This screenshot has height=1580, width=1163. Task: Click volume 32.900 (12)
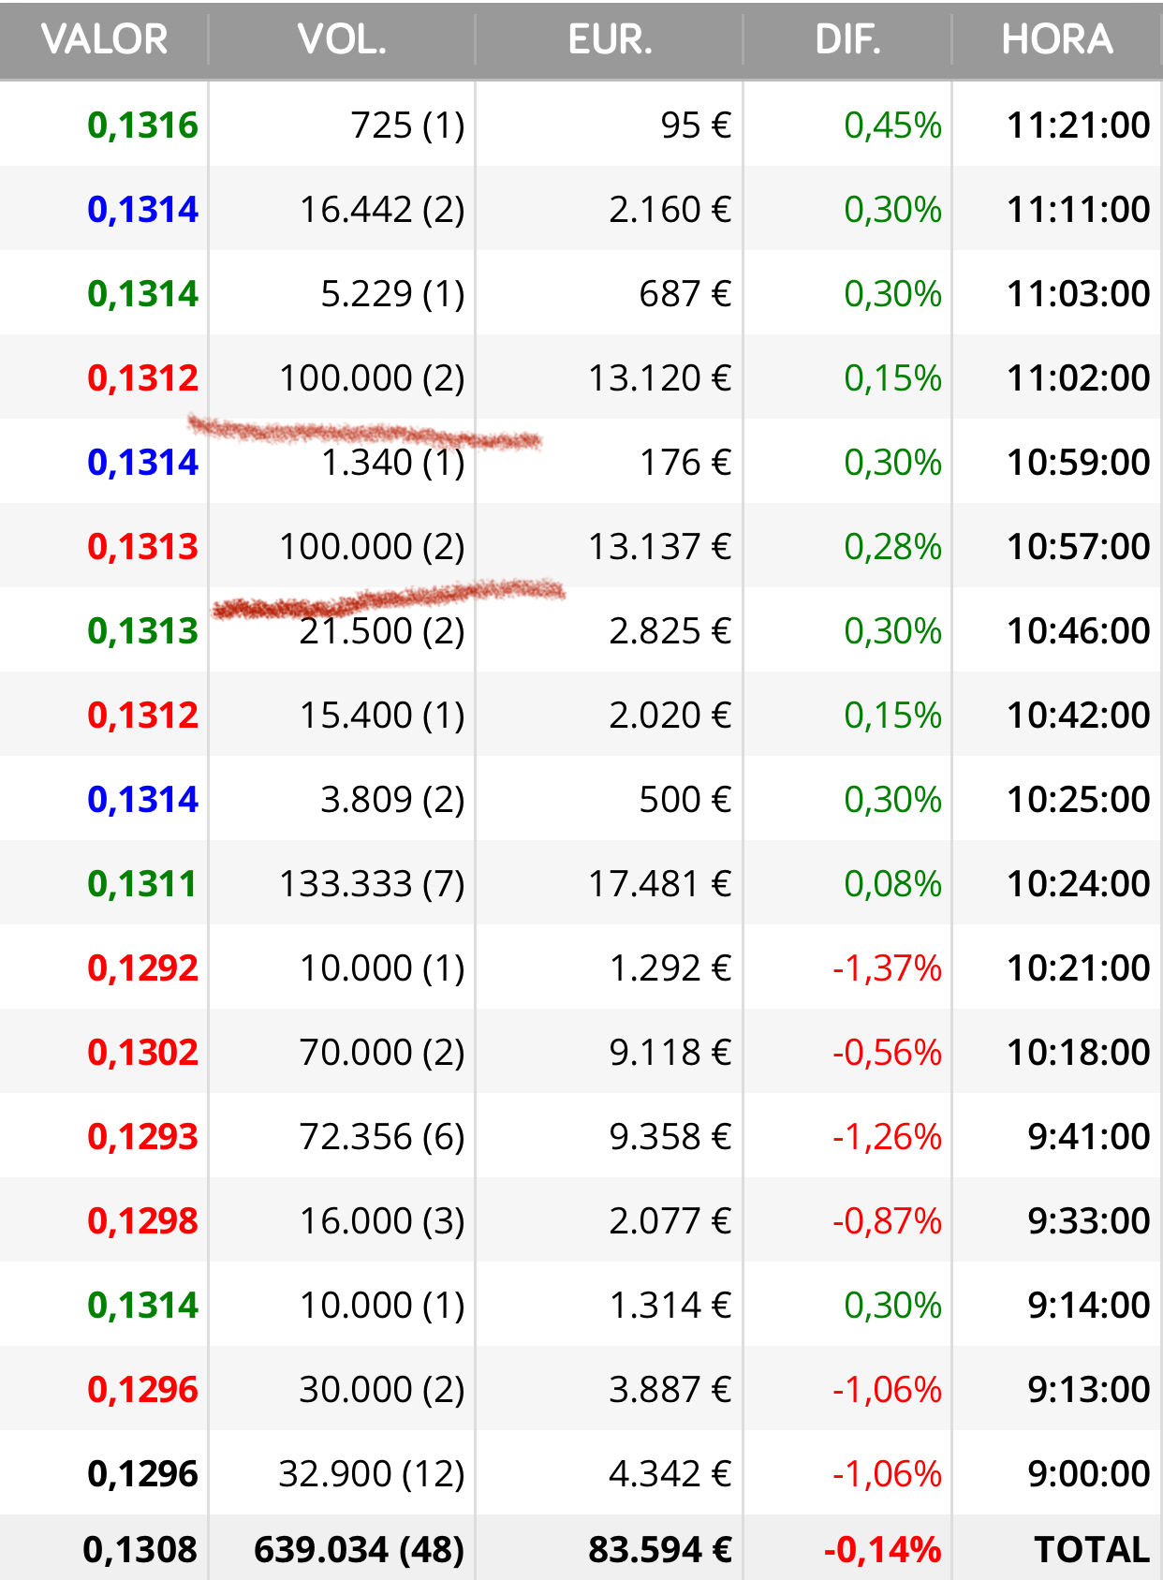coord(372,1473)
